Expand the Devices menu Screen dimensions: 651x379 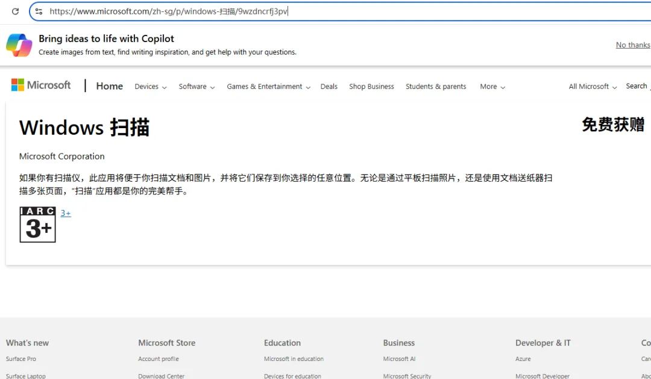point(151,87)
